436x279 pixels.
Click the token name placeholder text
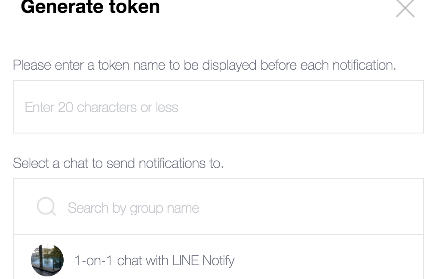click(101, 107)
